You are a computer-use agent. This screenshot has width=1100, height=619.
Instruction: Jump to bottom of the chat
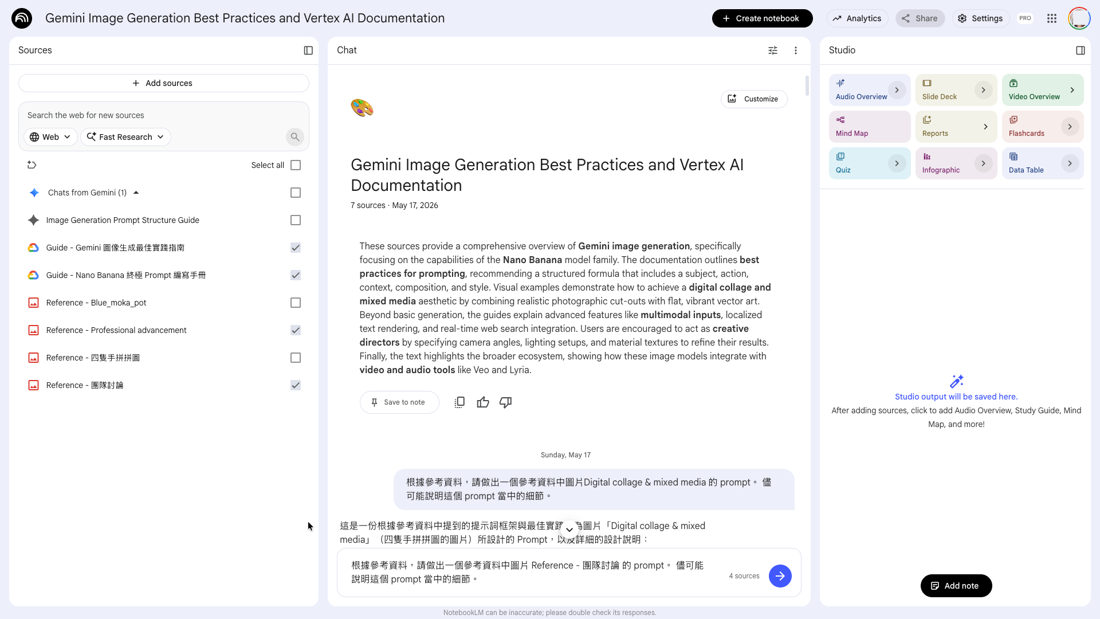click(569, 530)
